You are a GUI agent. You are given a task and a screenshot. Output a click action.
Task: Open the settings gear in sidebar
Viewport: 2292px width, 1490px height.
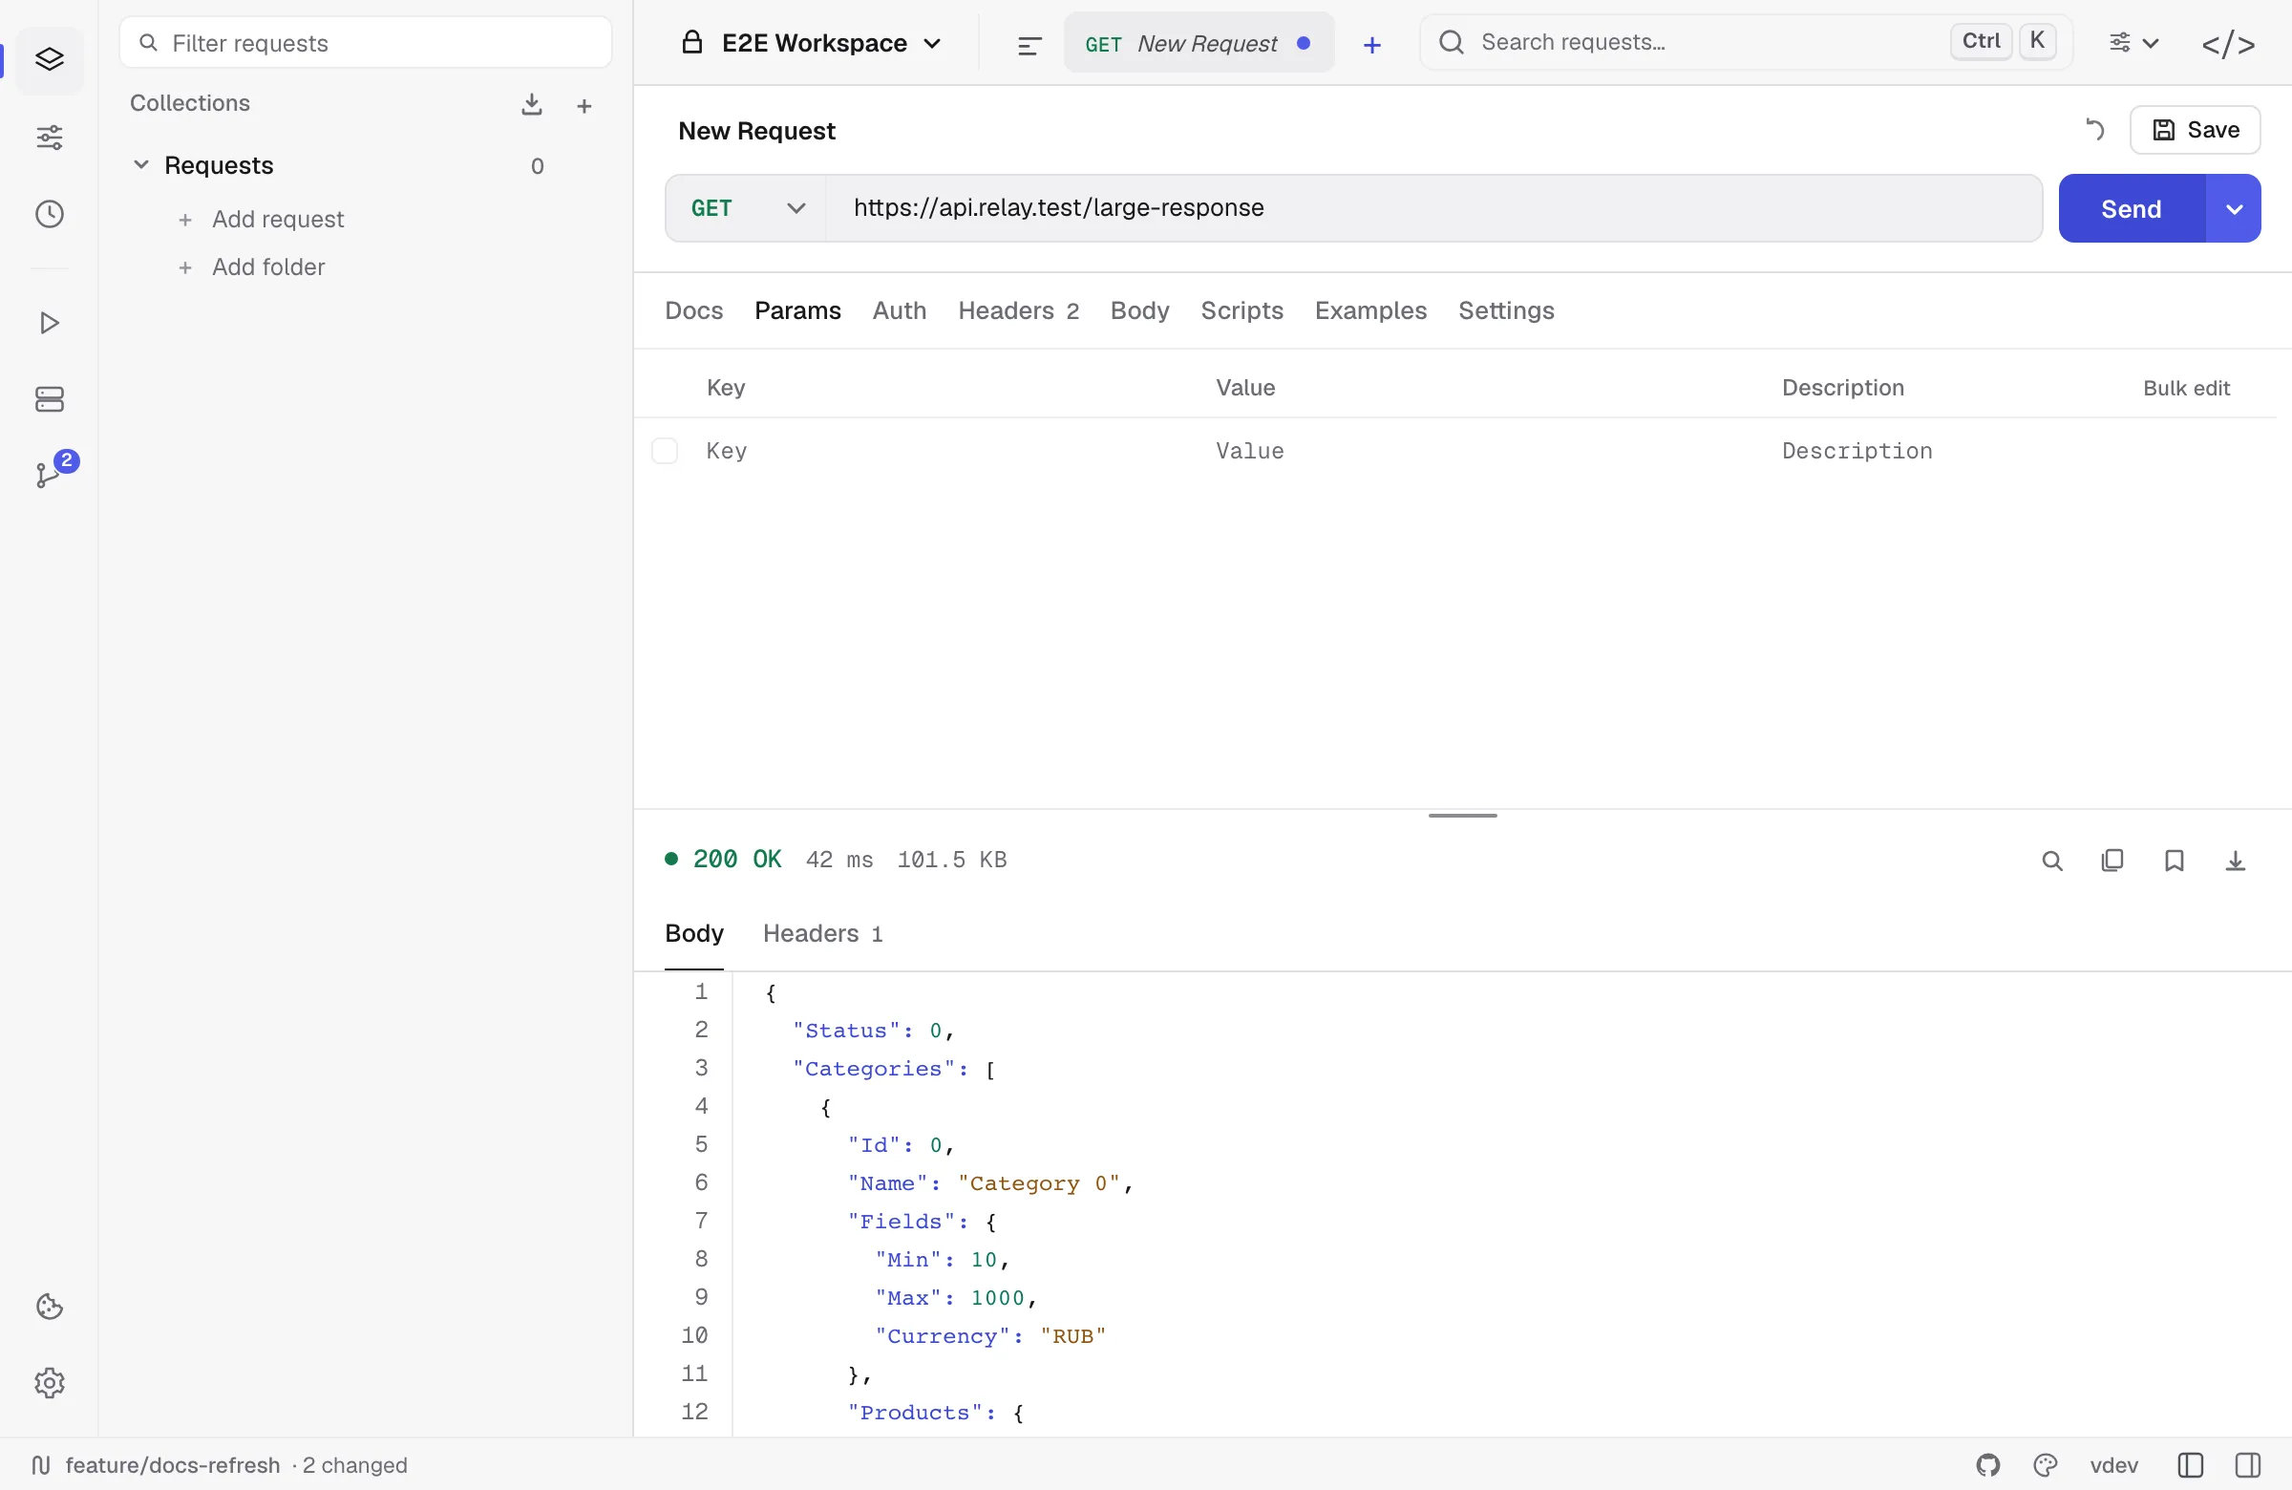(x=49, y=1383)
